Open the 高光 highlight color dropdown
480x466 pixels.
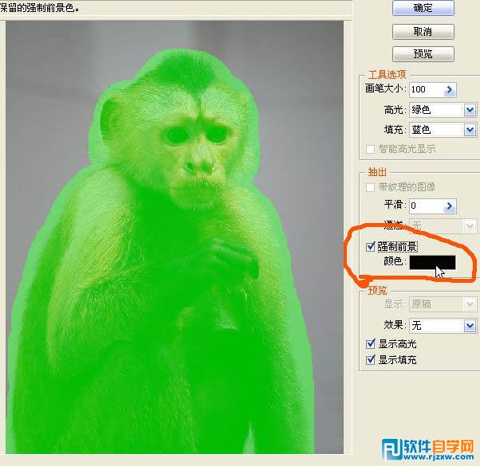coord(470,110)
